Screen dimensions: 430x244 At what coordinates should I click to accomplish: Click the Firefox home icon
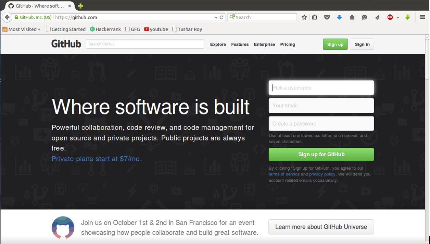[x=352, y=17]
